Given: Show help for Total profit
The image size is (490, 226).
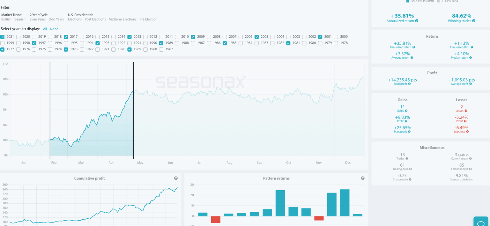Looking at the screenshot, I should point(409,84).
